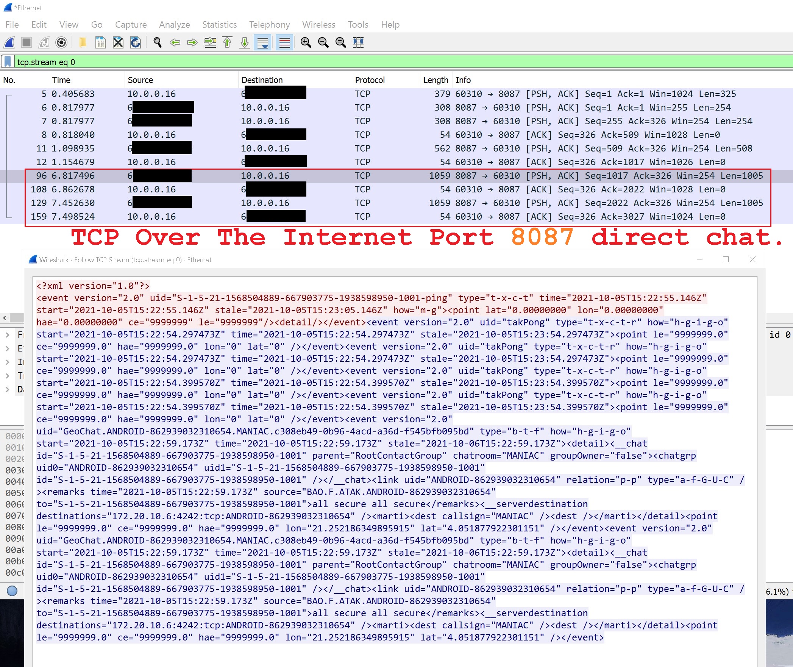Click Zoom in magnifier icon
793x667 pixels.
pyautogui.click(x=306, y=42)
